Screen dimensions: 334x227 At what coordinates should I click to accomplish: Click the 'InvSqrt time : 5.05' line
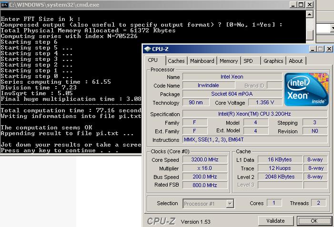[37, 93]
